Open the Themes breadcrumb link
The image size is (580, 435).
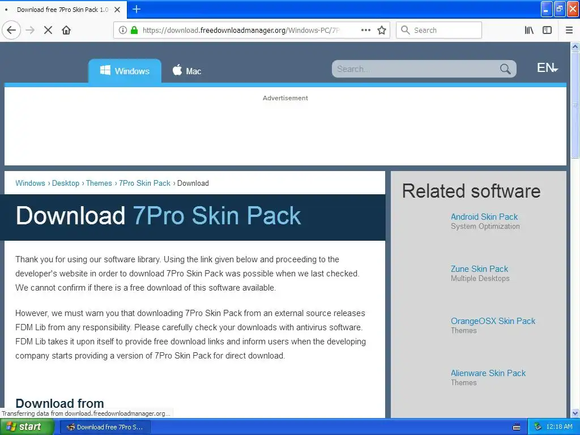(99, 183)
